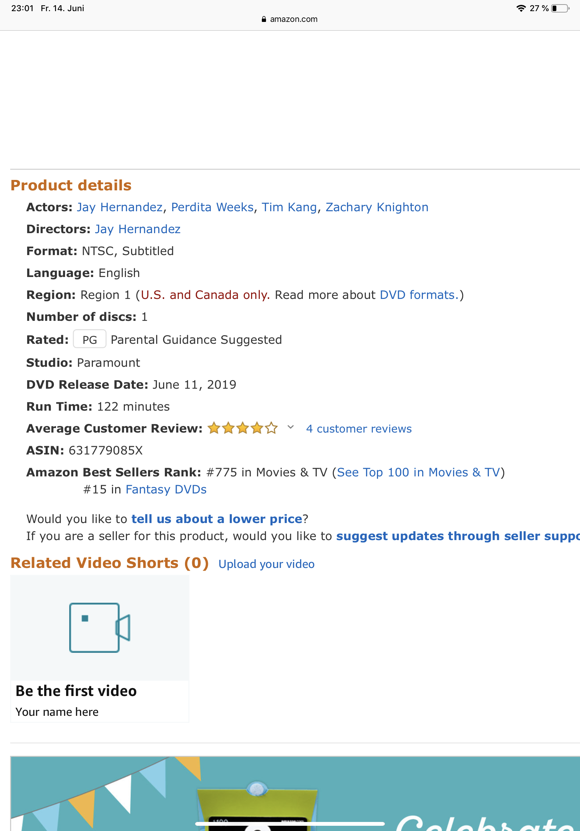Screen dimensions: 580x831
Task: Tap the Wi-Fi status icon
Action: (521, 8)
